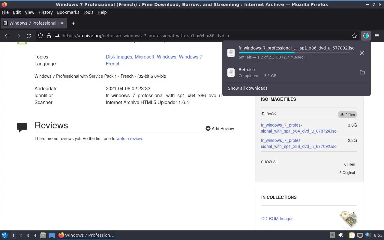Screen dimensions: 384x240
Task: Click the Add Review plus icon
Action: [208, 128]
